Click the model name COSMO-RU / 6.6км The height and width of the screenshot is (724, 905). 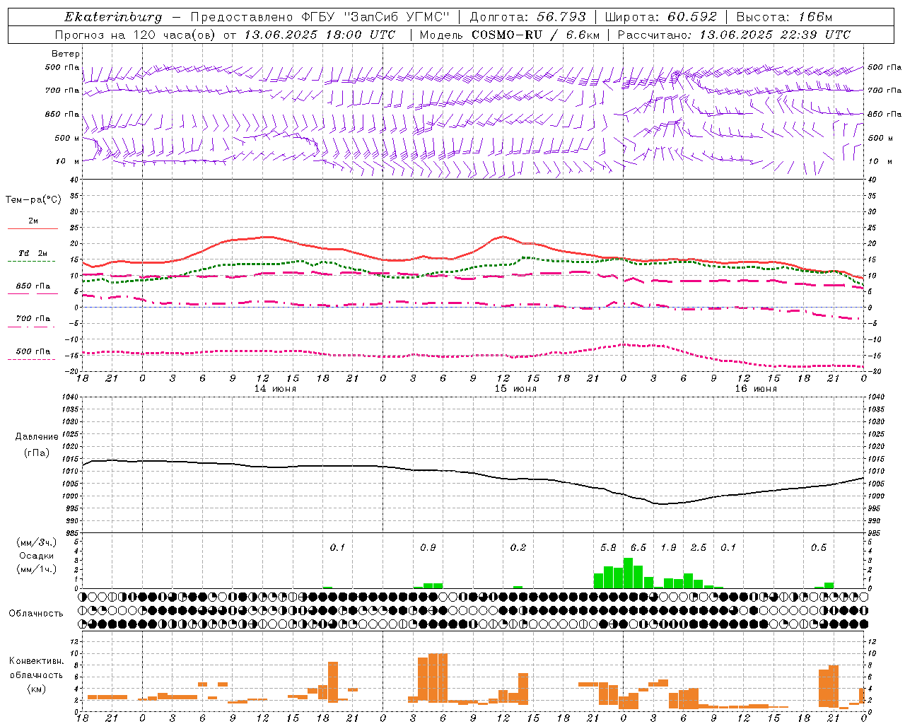(x=536, y=35)
